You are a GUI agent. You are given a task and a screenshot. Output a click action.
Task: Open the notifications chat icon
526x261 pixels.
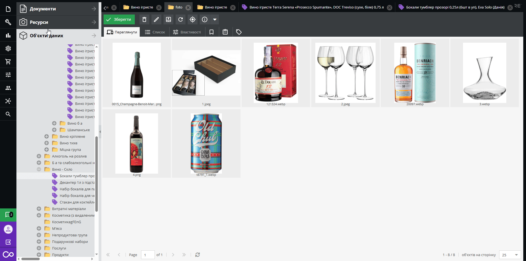coord(8,215)
